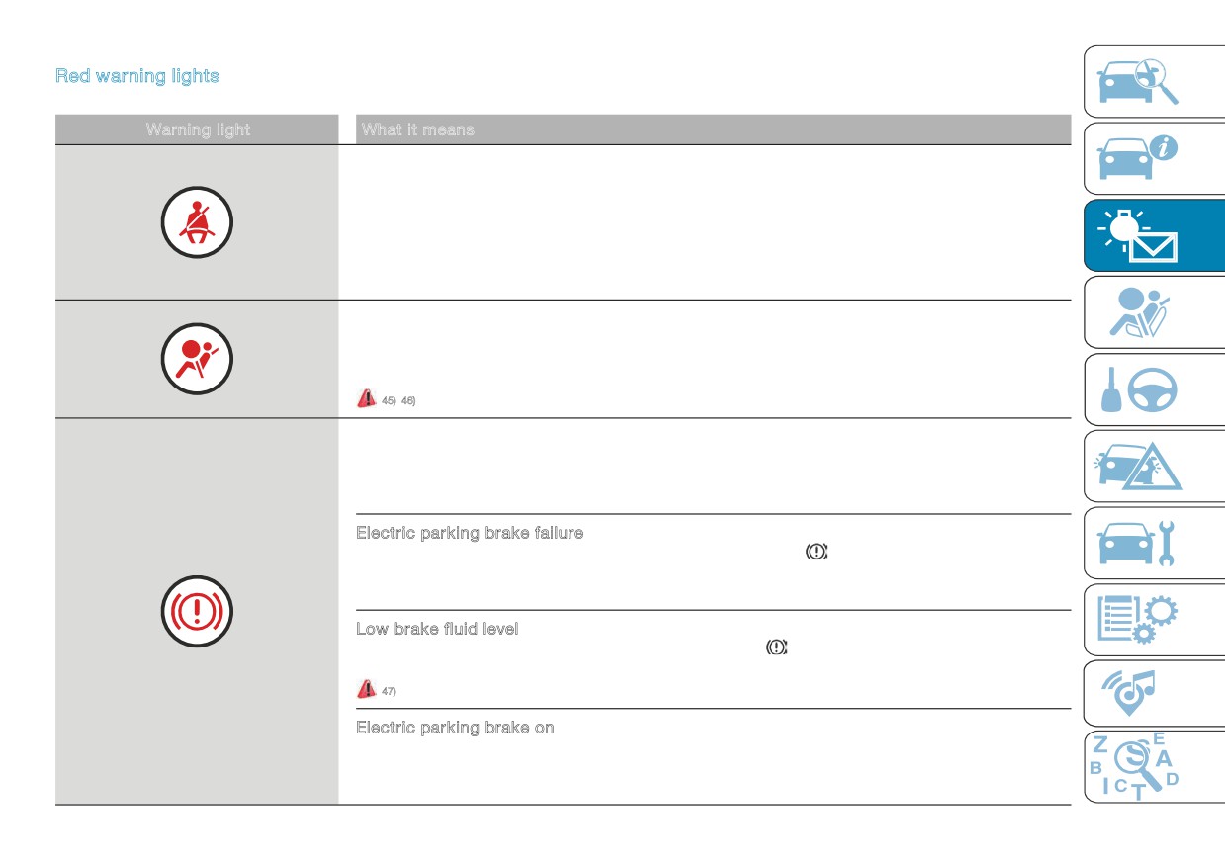
Task: Open the key and steering wheel tab
Action: tap(1154, 389)
